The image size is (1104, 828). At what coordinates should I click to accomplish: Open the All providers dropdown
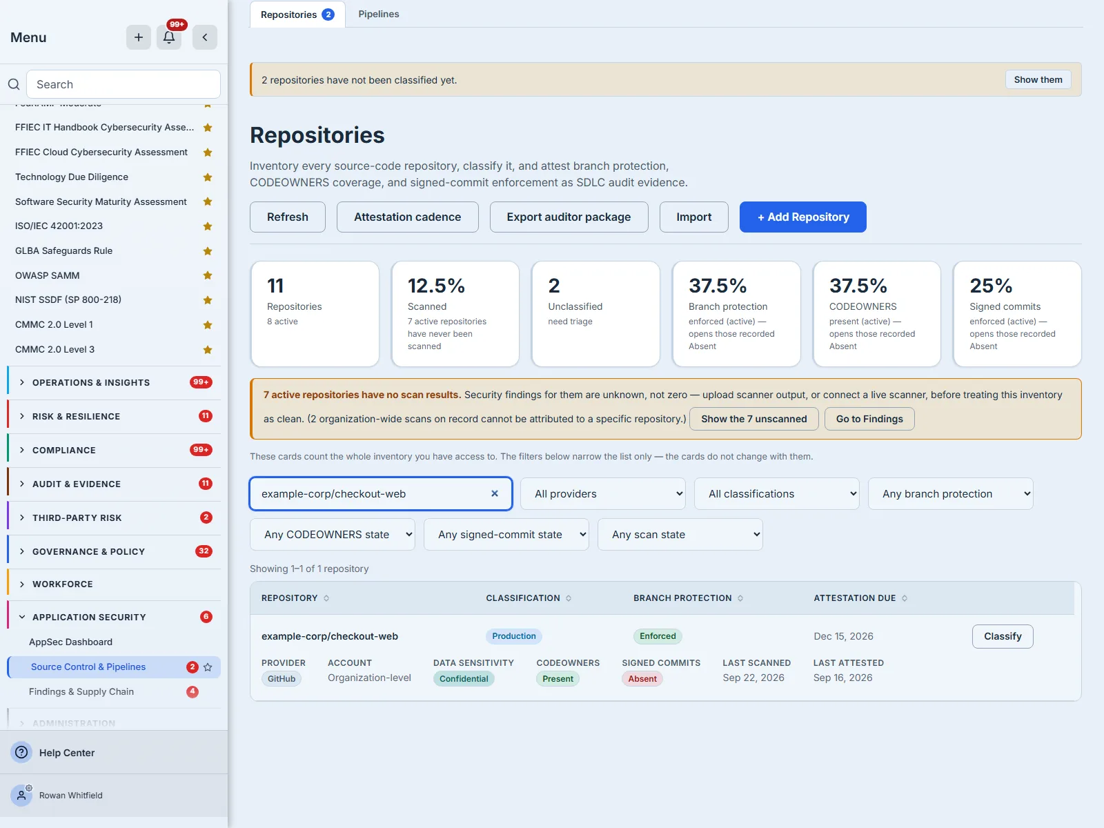click(x=603, y=494)
